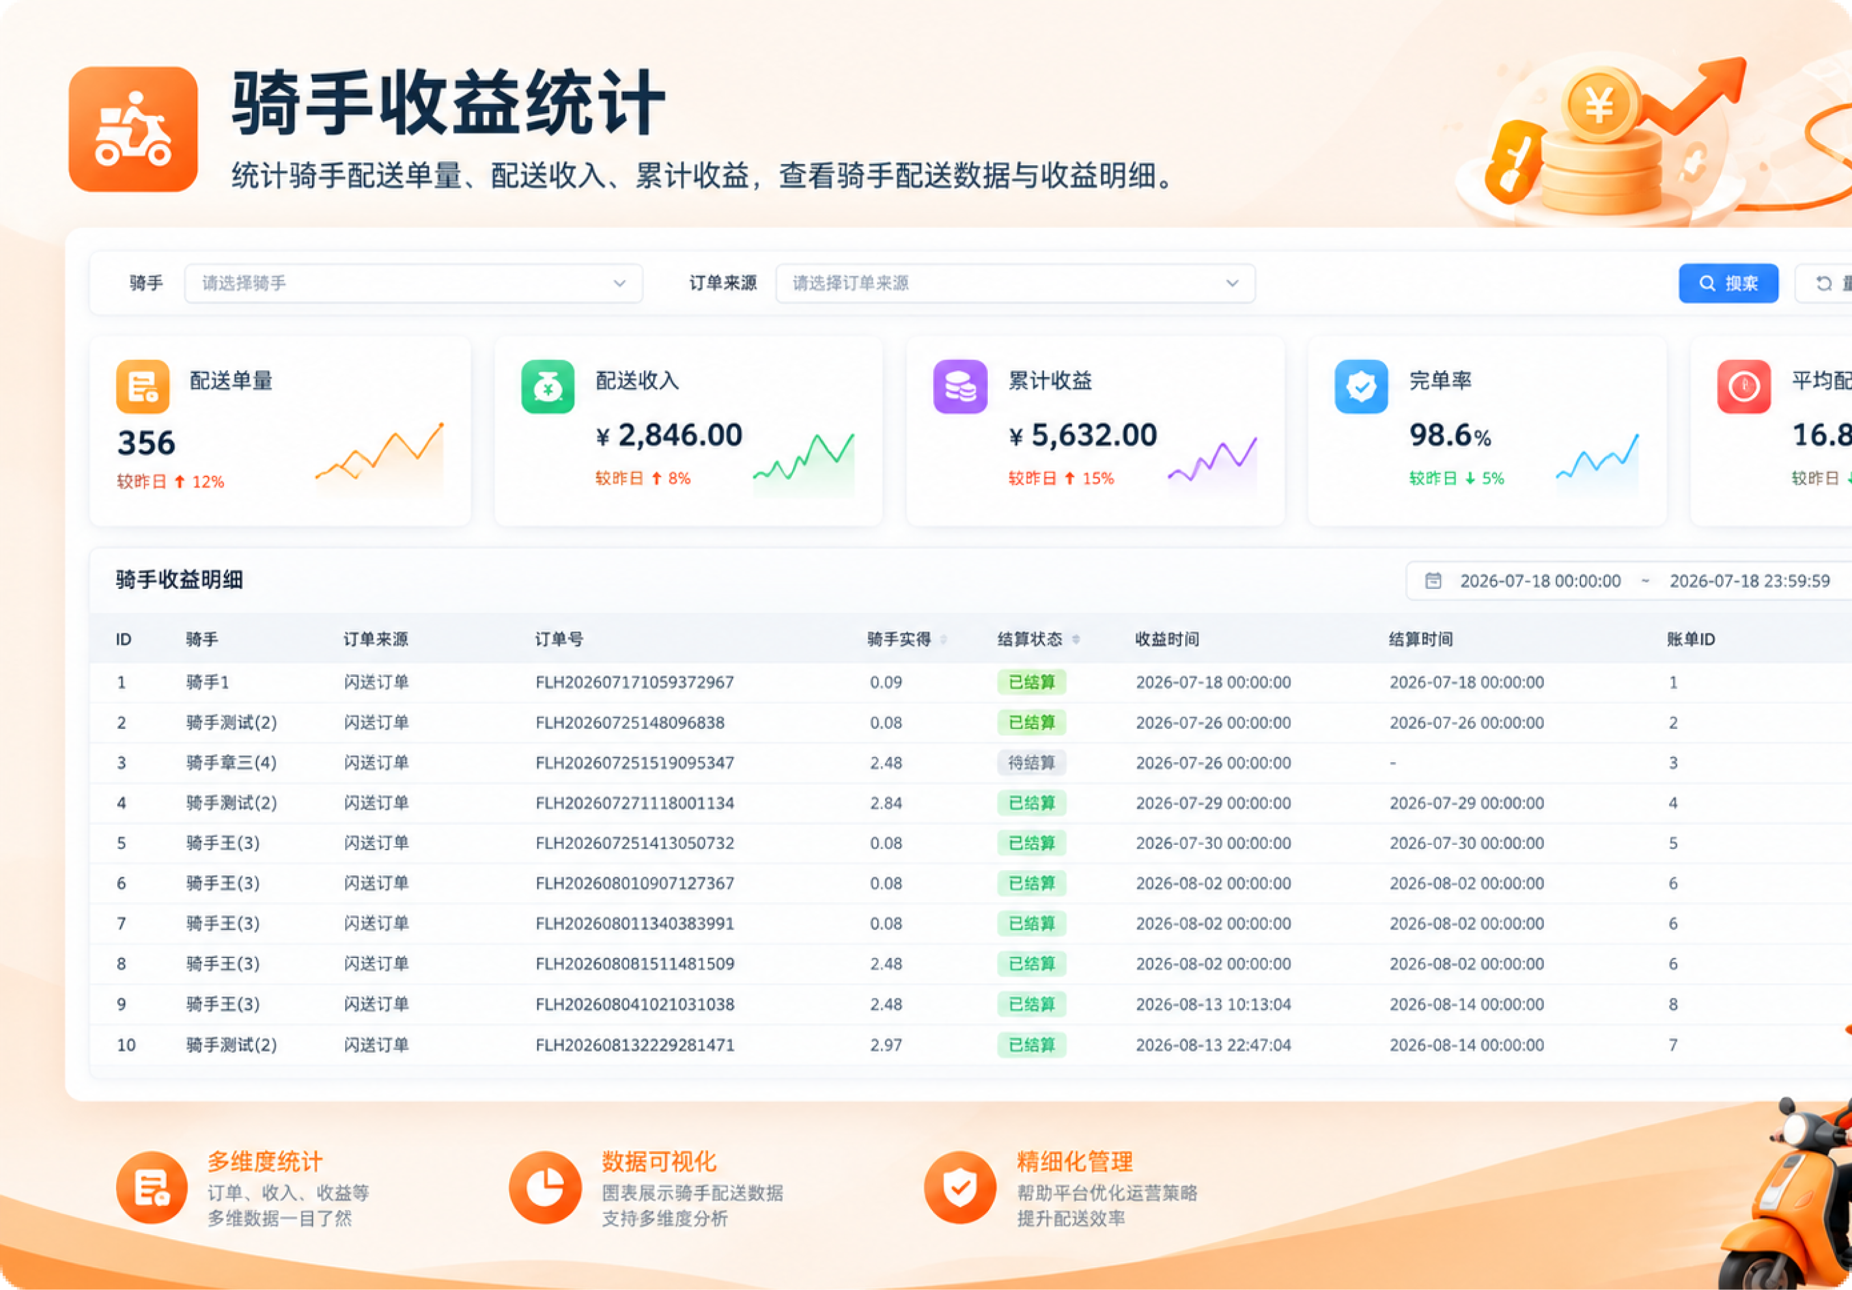Click the red clock icon on last card
Viewport: 1852px width, 1290px height.
coord(1744,386)
